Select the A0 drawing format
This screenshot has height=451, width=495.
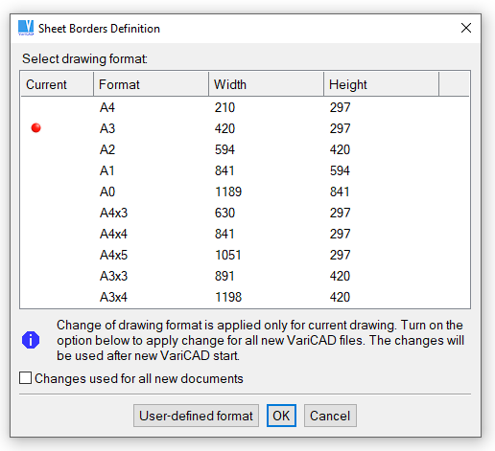[245, 192]
